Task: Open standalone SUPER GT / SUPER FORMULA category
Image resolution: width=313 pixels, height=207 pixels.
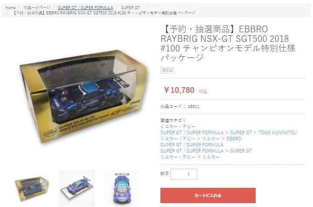Action: tap(192, 145)
